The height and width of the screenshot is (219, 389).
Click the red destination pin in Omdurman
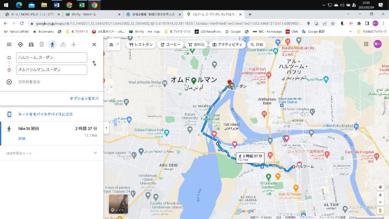point(230,83)
